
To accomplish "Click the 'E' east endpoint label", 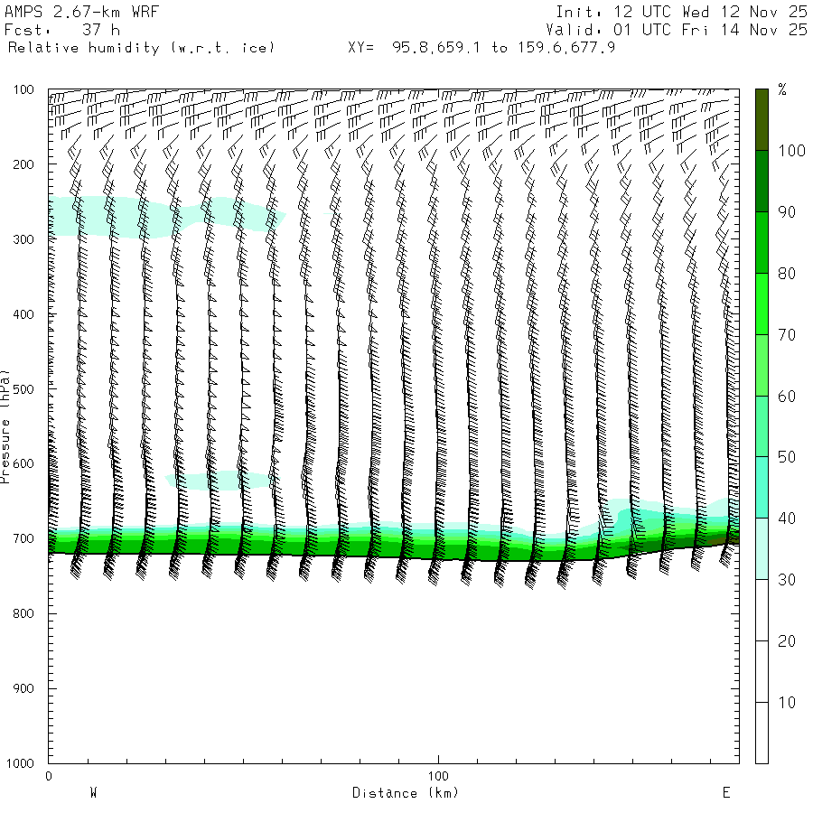I will (726, 793).
